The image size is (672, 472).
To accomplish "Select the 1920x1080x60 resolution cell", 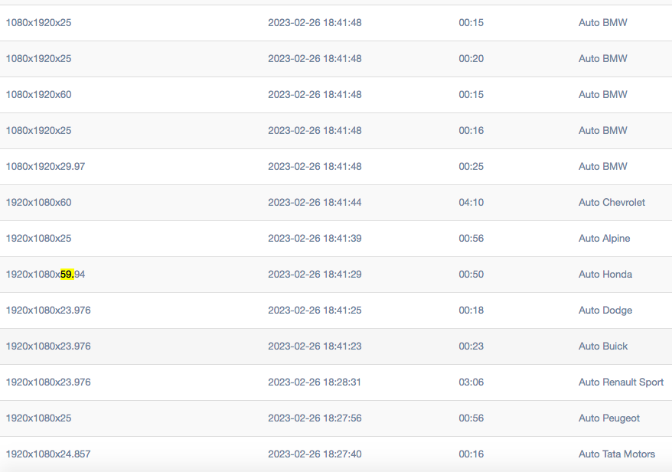I will (38, 202).
